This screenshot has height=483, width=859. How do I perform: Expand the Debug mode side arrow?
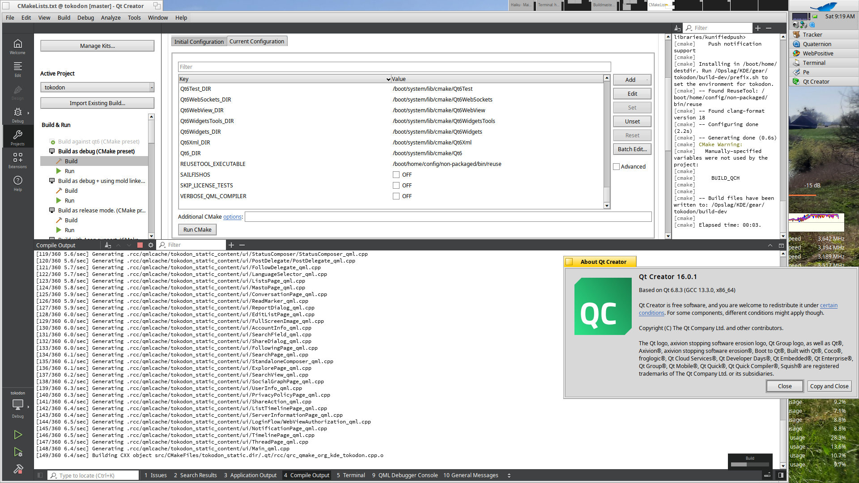[28, 113]
